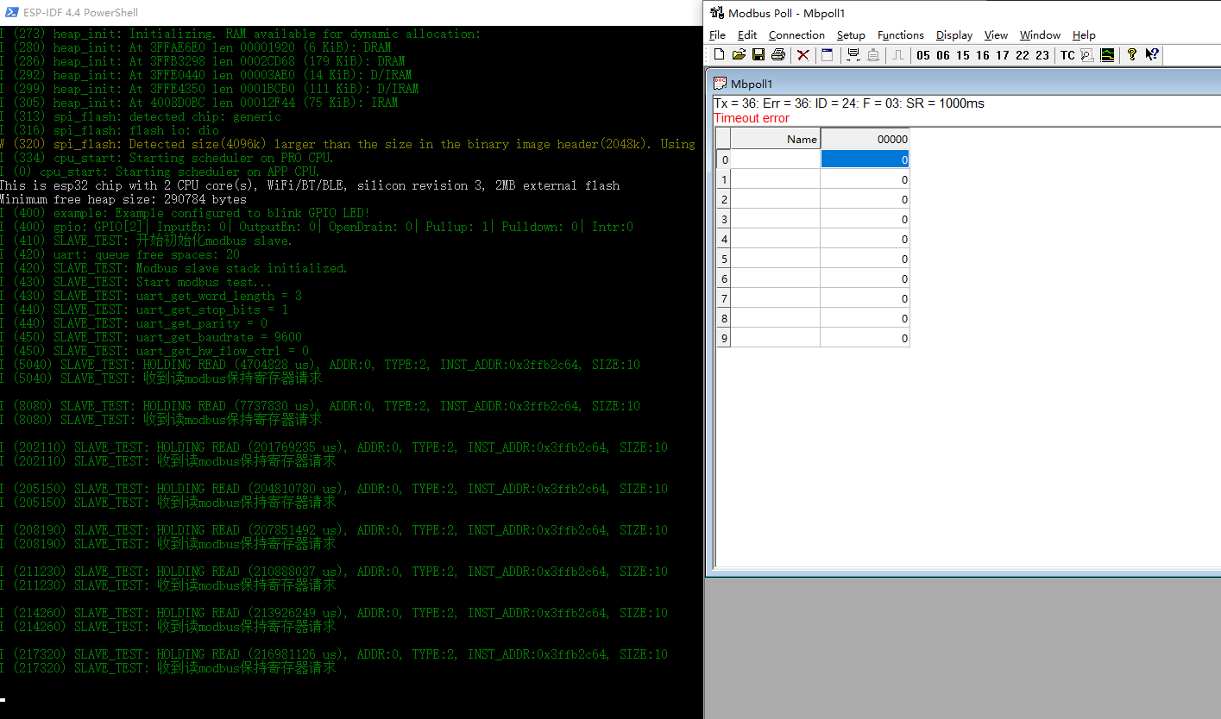This screenshot has height=719, width=1221.
Task: Click the context help arrow icon
Action: (1152, 55)
